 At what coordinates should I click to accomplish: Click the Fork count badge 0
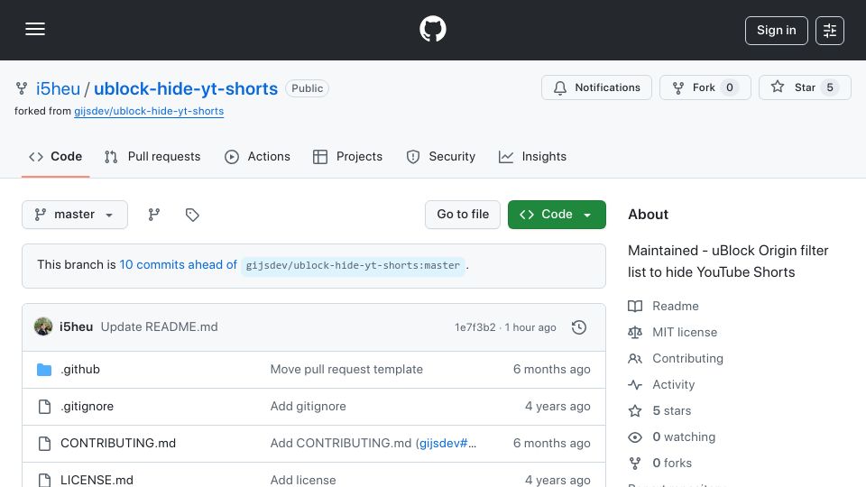pos(730,87)
